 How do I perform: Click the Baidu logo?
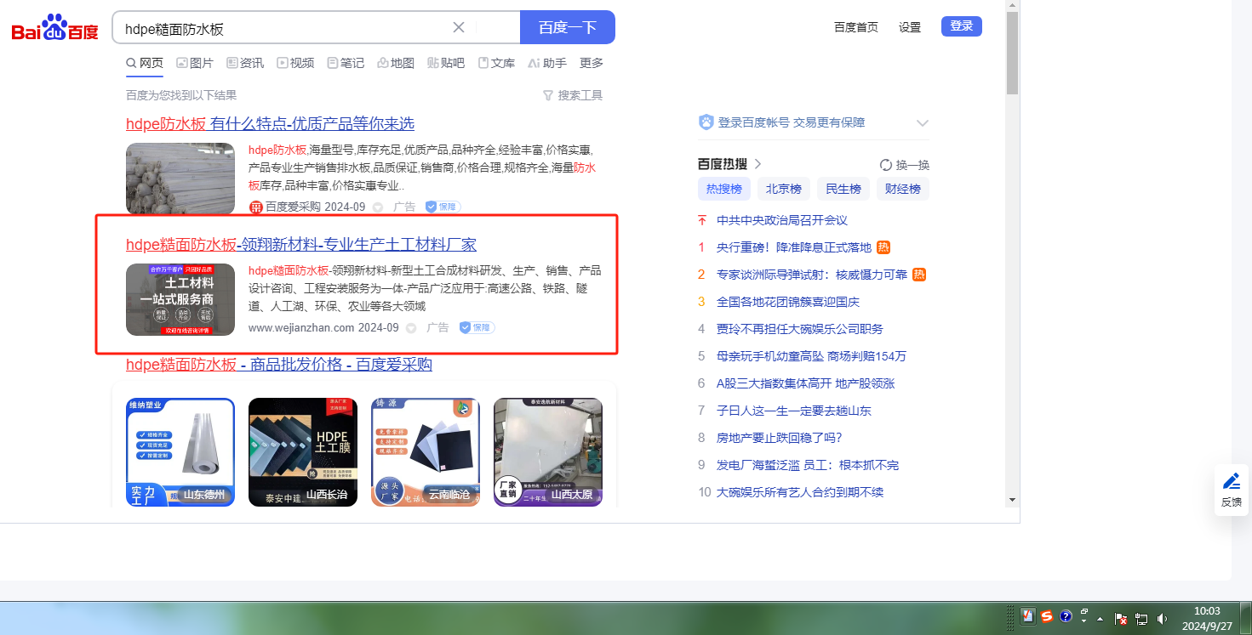[x=55, y=28]
